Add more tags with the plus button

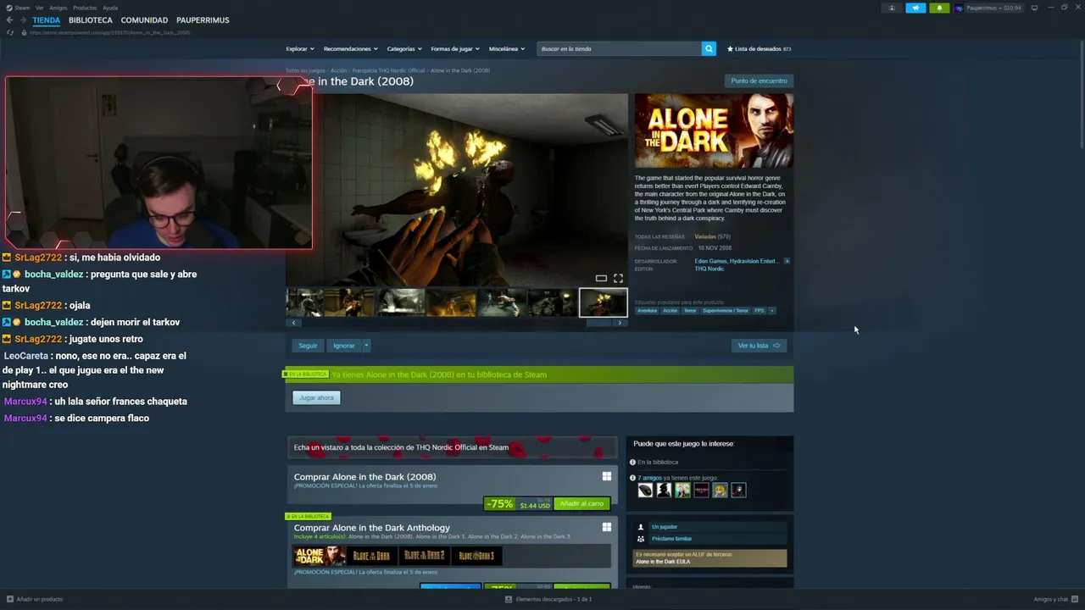pos(771,310)
